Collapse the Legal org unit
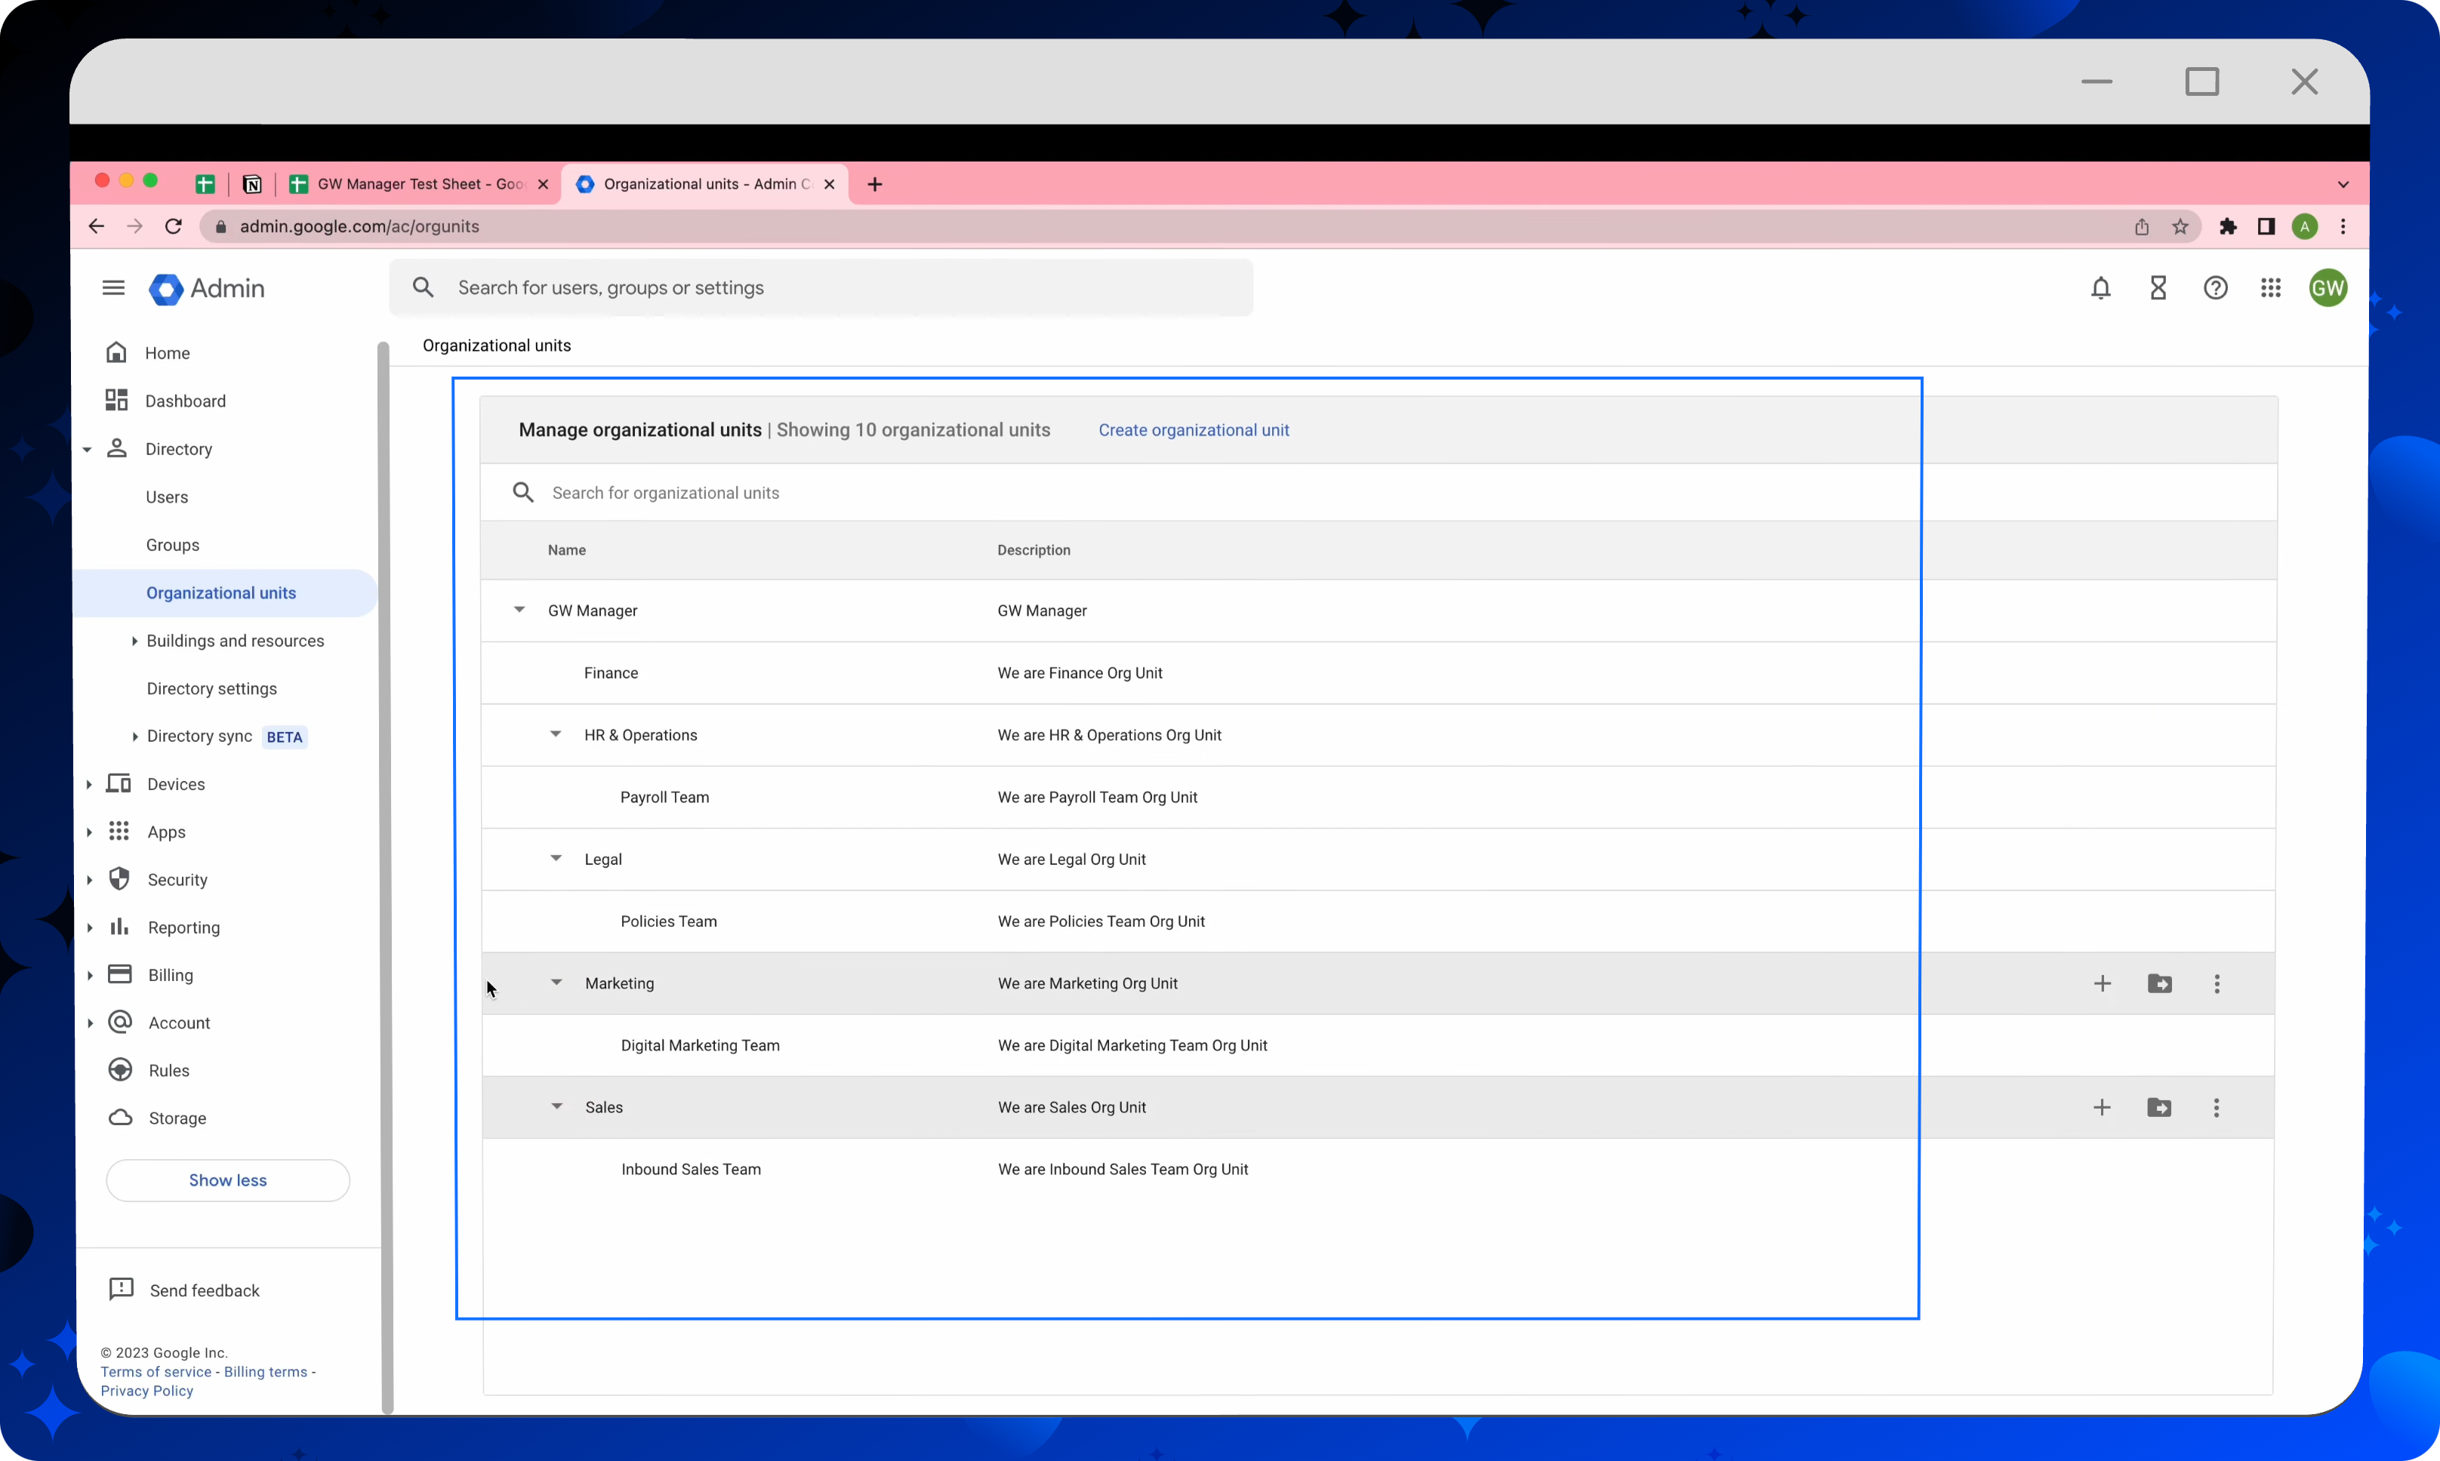The height and width of the screenshot is (1461, 2440). pyautogui.click(x=556, y=859)
